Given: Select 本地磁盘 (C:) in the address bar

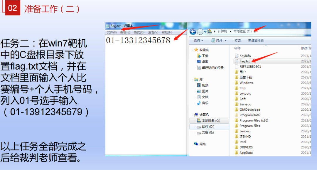Looking at the screenshot, I should pyautogui.click(x=242, y=31).
